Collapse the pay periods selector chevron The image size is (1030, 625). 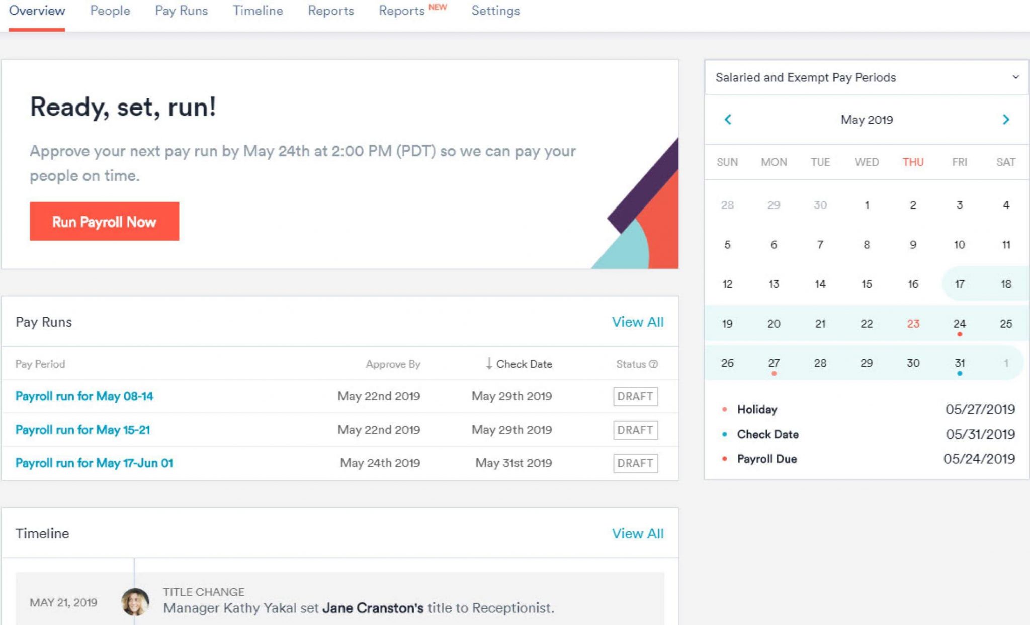coord(1015,77)
